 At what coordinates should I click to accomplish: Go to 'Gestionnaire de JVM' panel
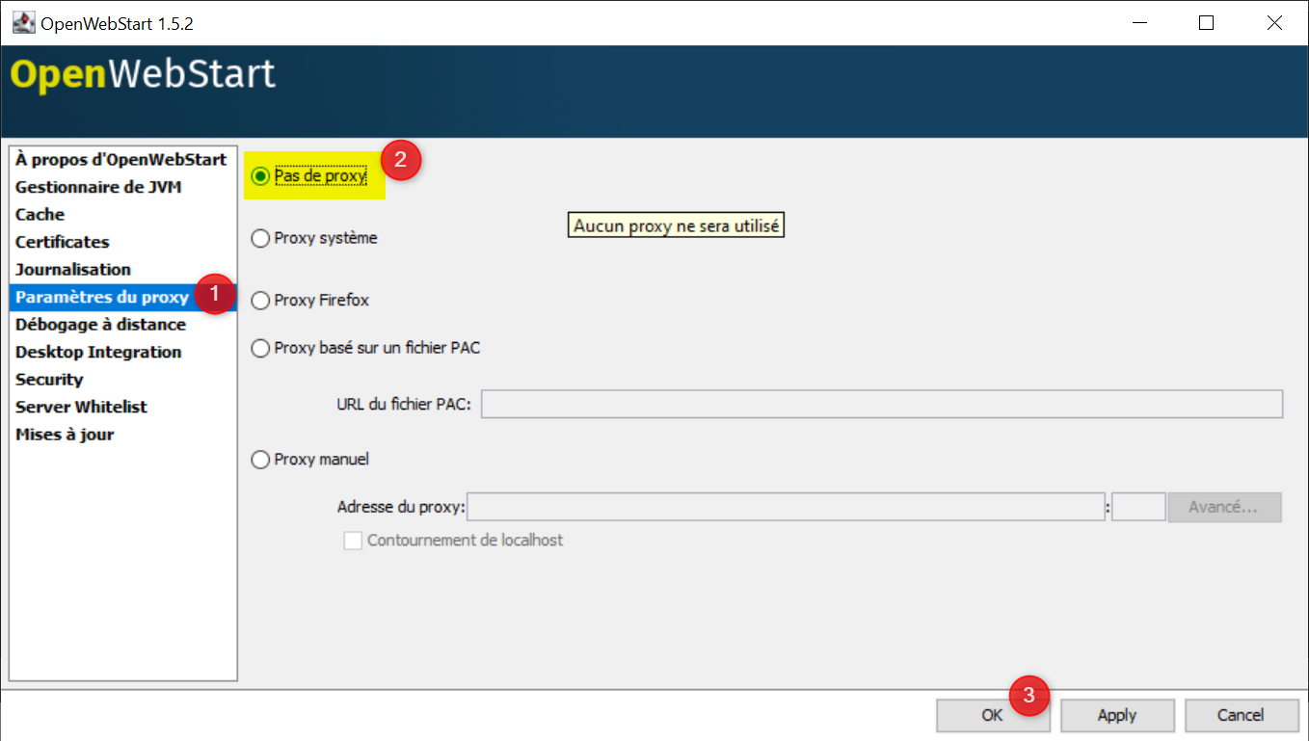click(98, 187)
